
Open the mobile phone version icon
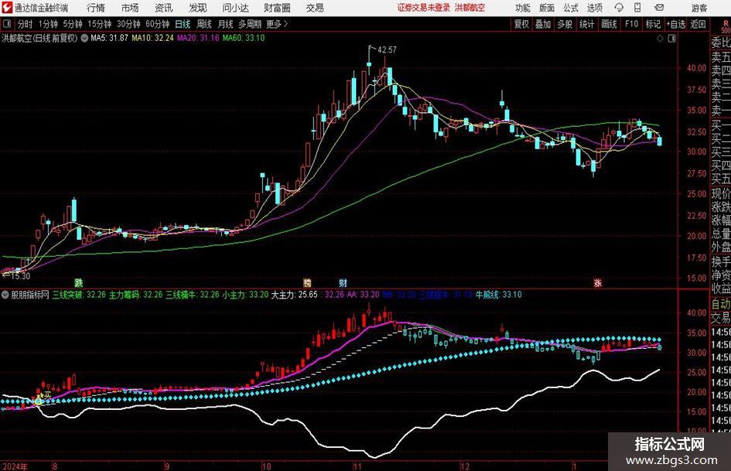pyautogui.click(x=637, y=8)
